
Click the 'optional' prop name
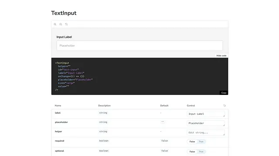(59, 151)
